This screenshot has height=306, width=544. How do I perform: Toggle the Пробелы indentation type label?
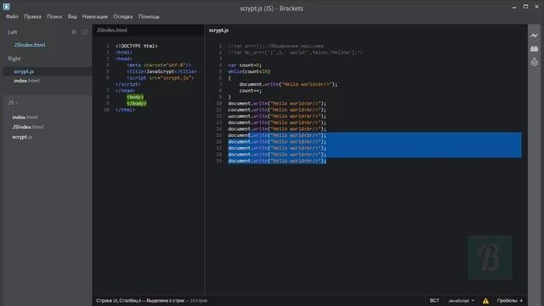(507, 301)
